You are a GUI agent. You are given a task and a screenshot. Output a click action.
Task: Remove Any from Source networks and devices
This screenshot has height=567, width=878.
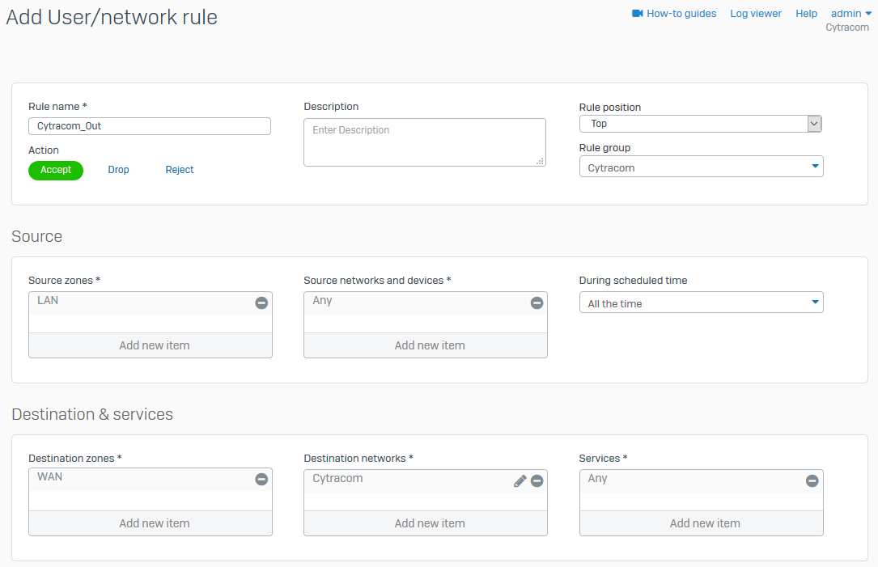[537, 303]
